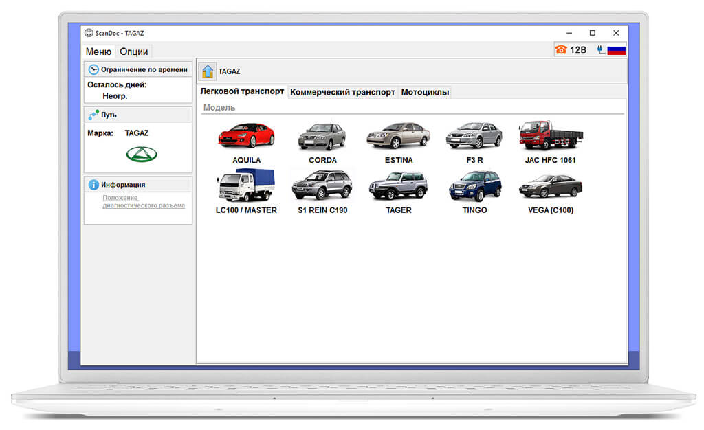Screen dimensions: 704x430
Task: Select the red AQUILA car image
Action: point(247,135)
